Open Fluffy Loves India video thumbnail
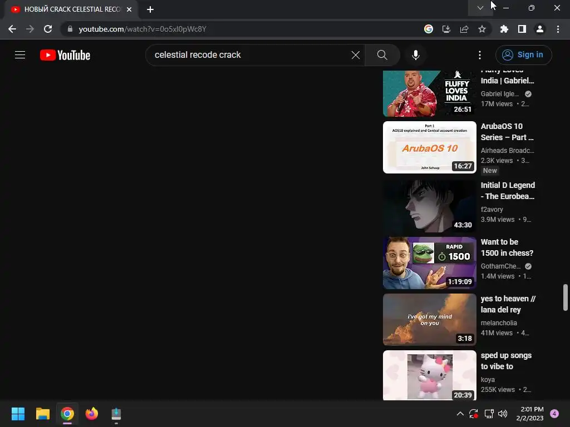This screenshot has width=570, height=427. pos(430,93)
